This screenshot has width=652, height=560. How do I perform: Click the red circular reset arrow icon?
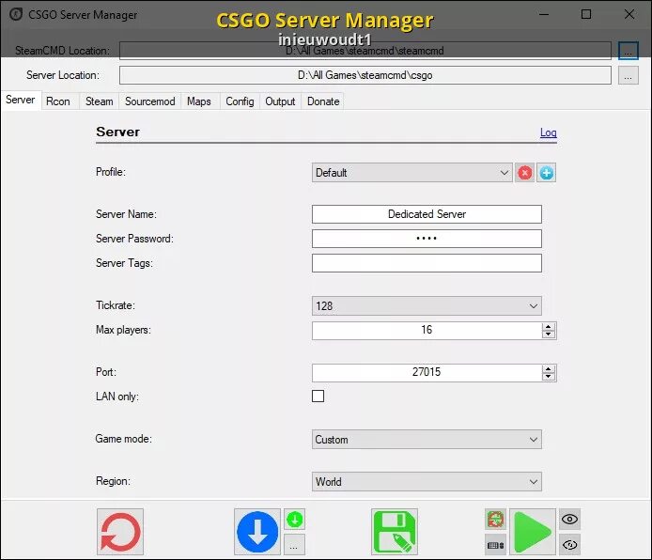pos(120,532)
